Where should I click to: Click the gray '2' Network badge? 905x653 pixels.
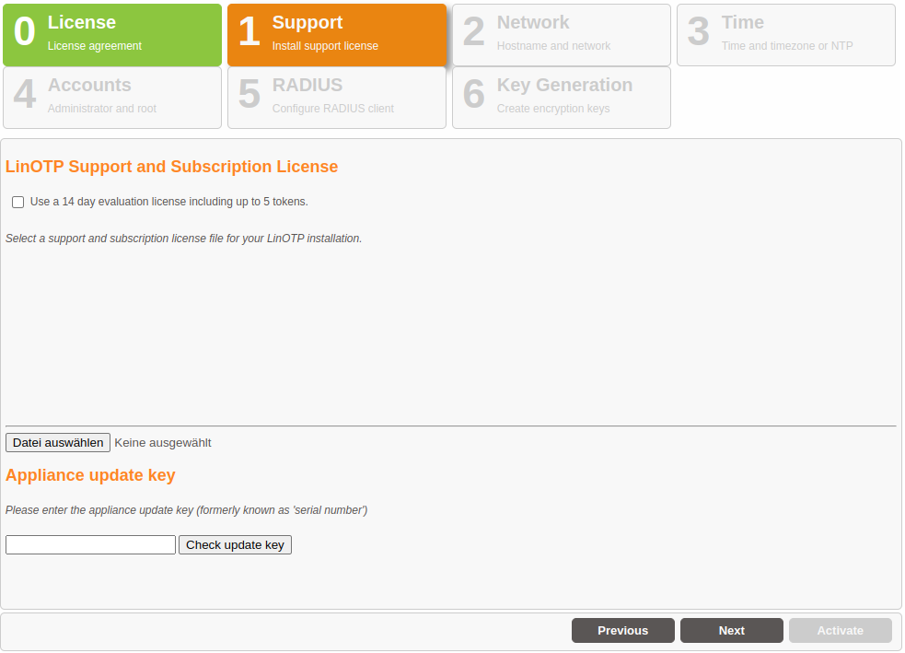472,31
